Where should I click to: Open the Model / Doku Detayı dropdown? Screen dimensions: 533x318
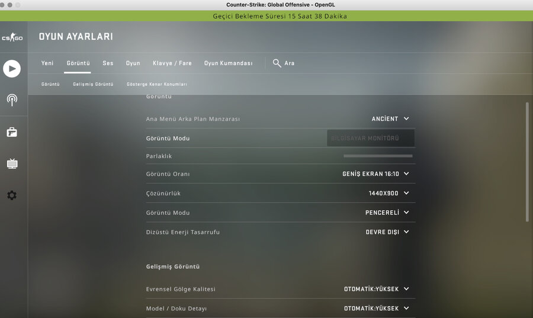point(377,309)
